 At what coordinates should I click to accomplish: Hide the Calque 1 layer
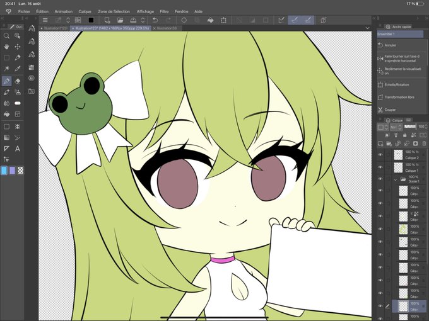click(380, 167)
